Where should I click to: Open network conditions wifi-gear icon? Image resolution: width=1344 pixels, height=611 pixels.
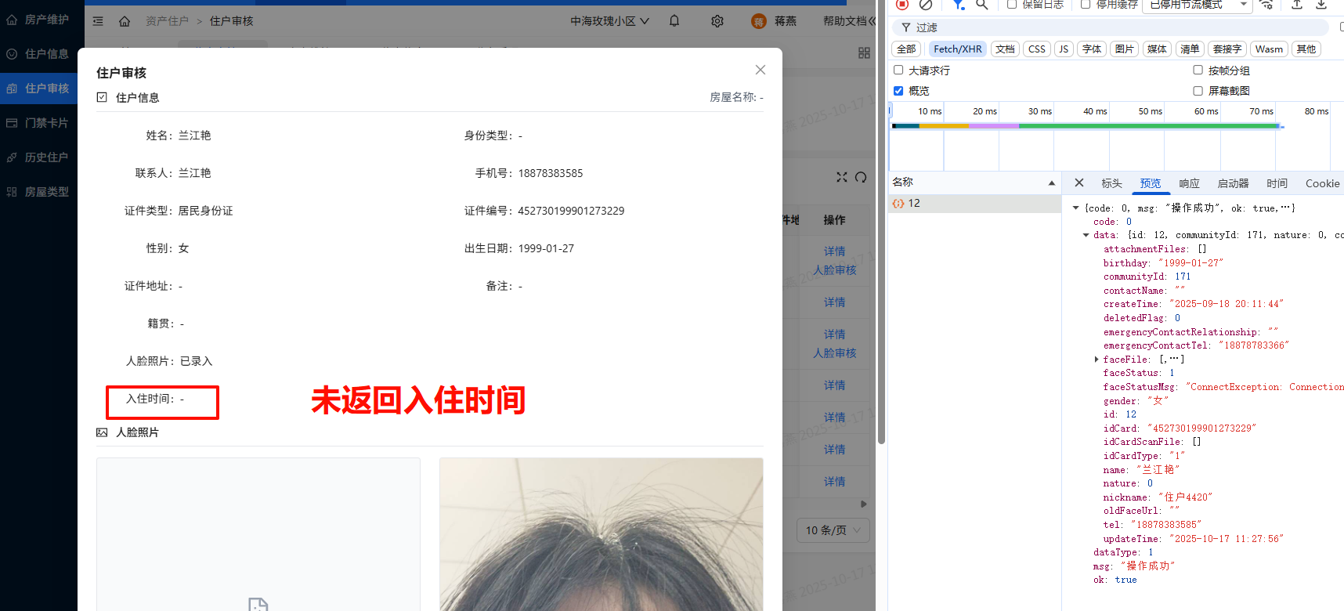click(1266, 5)
